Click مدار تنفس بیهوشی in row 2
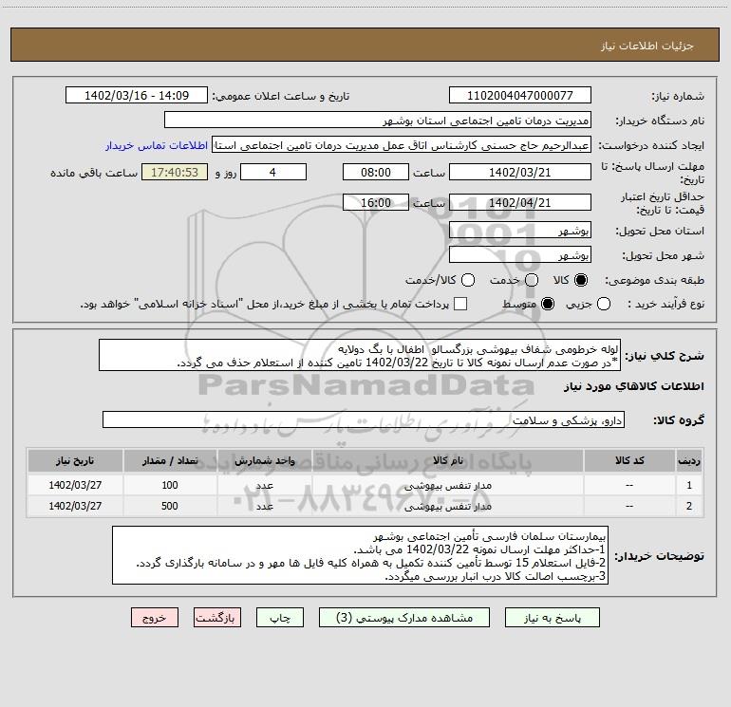The height and width of the screenshot is (707, 731). click(447, 506)
